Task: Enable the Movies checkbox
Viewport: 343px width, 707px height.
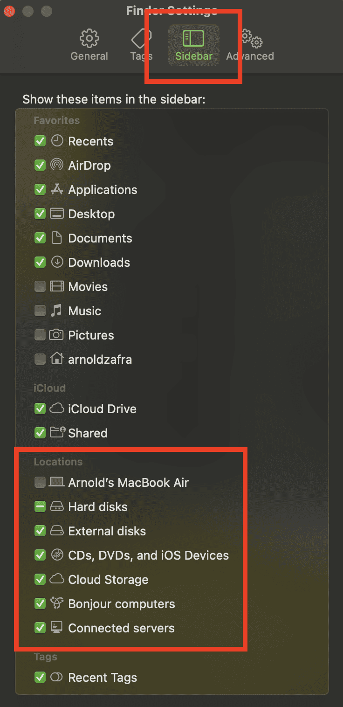Action: pyautogui.click(x=40, y=286)
